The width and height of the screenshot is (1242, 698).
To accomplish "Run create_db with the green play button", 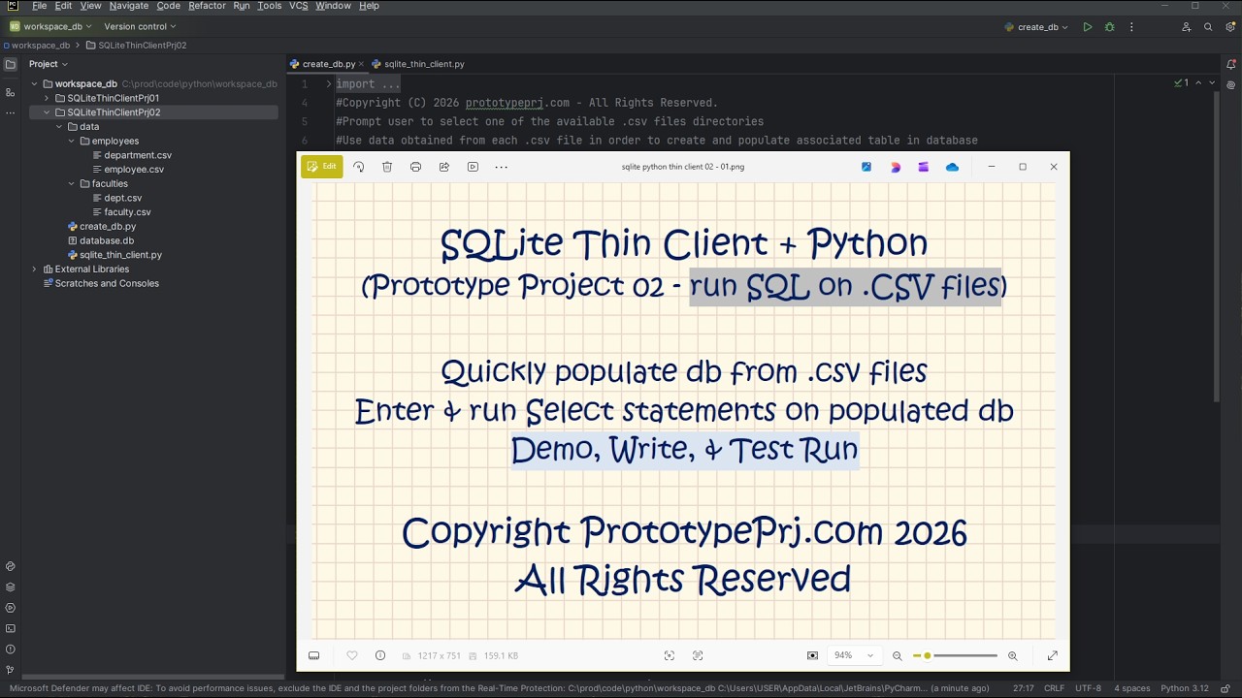I will (1088, 27).
